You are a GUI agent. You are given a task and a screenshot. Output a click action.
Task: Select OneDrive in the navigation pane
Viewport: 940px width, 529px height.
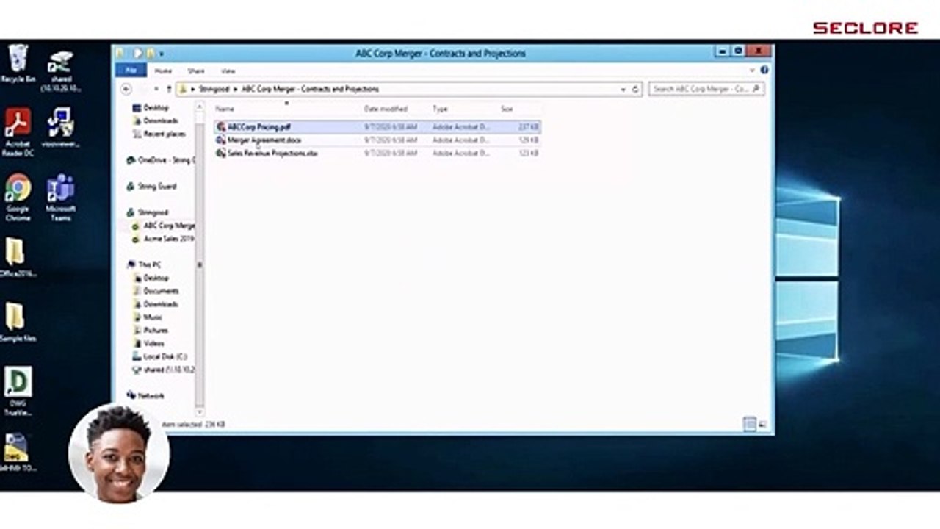(160, 159)
